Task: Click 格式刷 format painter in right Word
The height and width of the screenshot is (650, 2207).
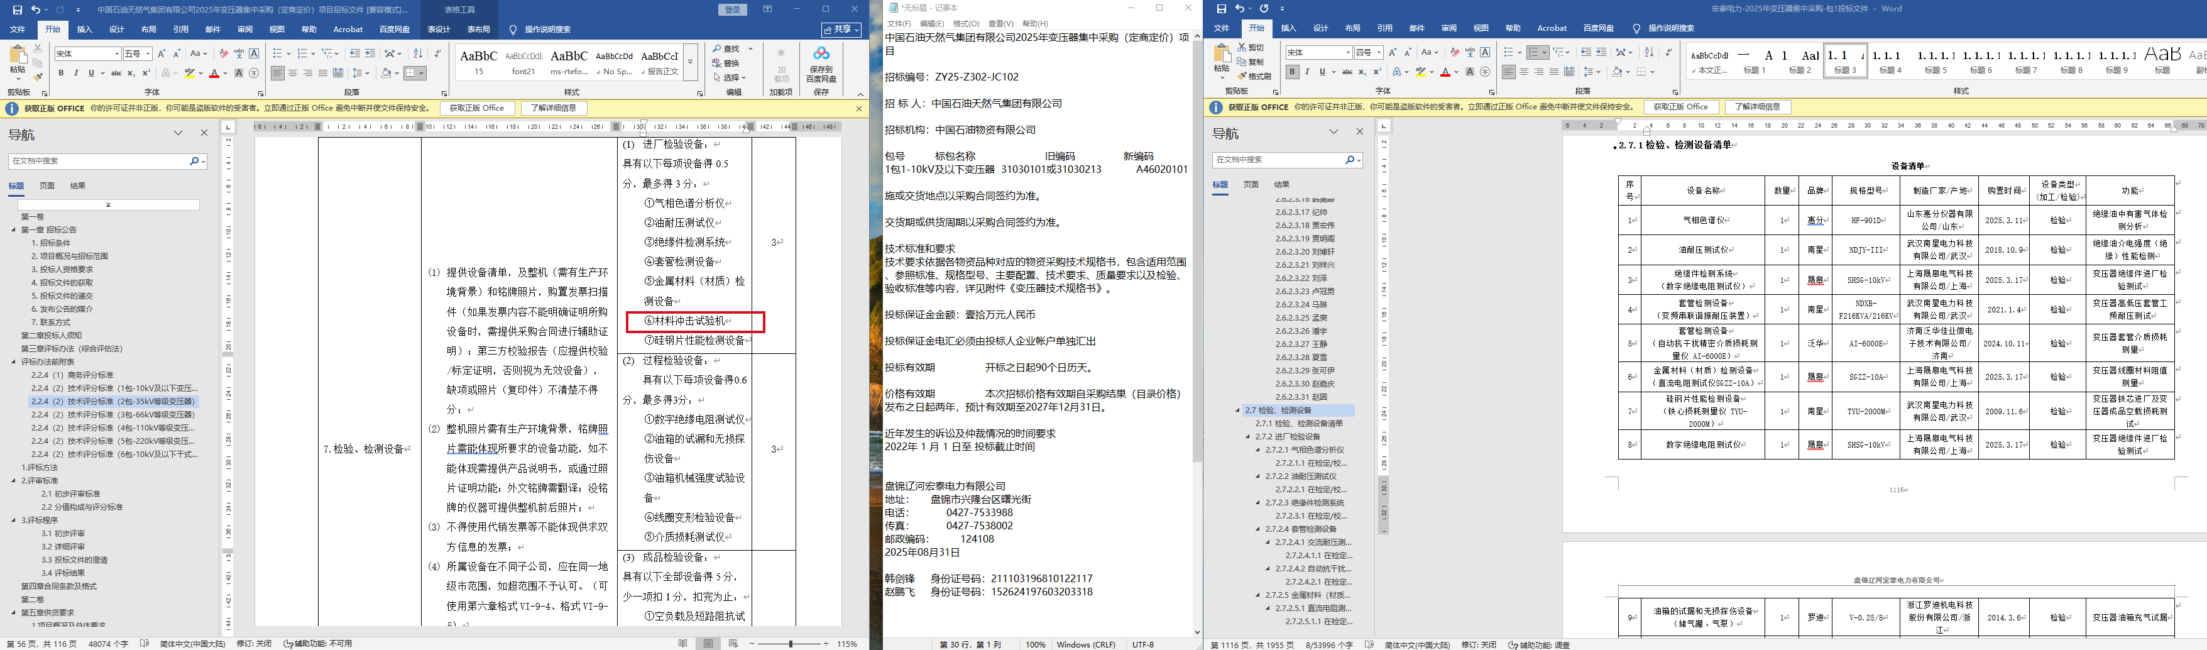Action: [x=1254, y=76]
